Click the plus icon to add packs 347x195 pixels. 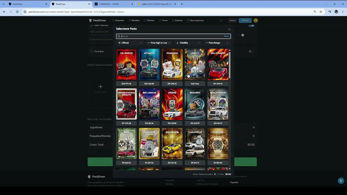(101, 87)
